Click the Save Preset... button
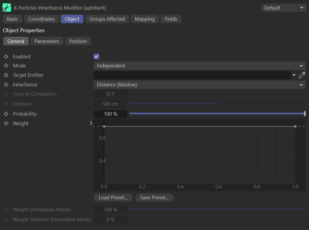The width and height of the screenshot is (309, 230). 154,197
